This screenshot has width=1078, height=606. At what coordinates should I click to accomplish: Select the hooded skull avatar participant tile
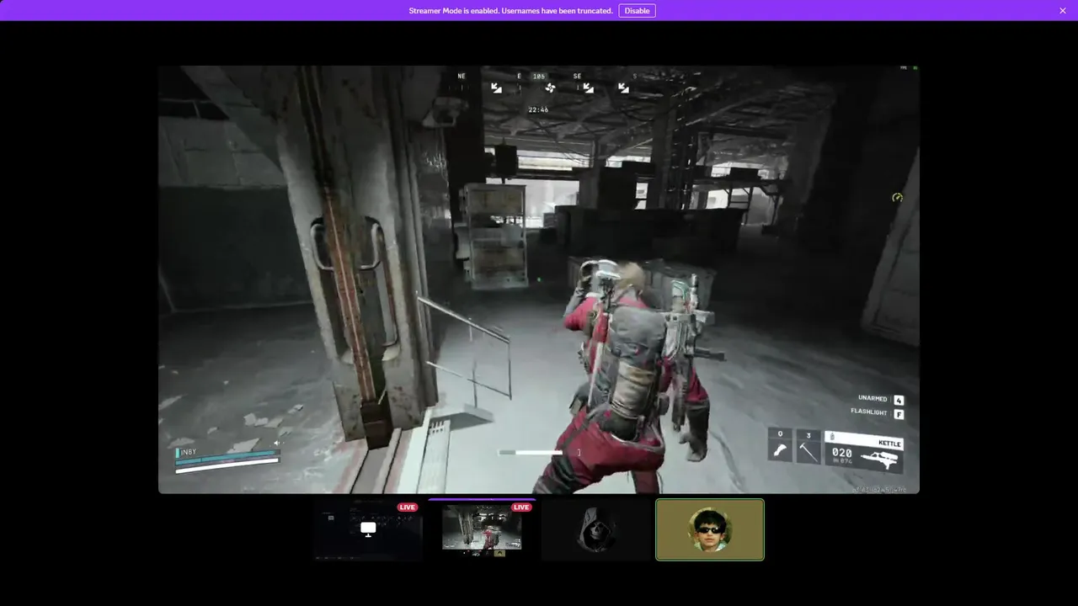tap(595, 529)
